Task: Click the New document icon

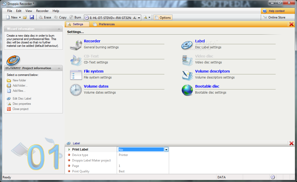Action: (8, 17)
